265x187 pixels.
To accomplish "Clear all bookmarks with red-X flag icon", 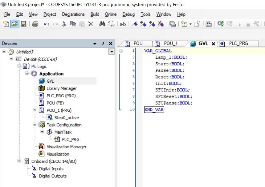I will coord(161,24).
